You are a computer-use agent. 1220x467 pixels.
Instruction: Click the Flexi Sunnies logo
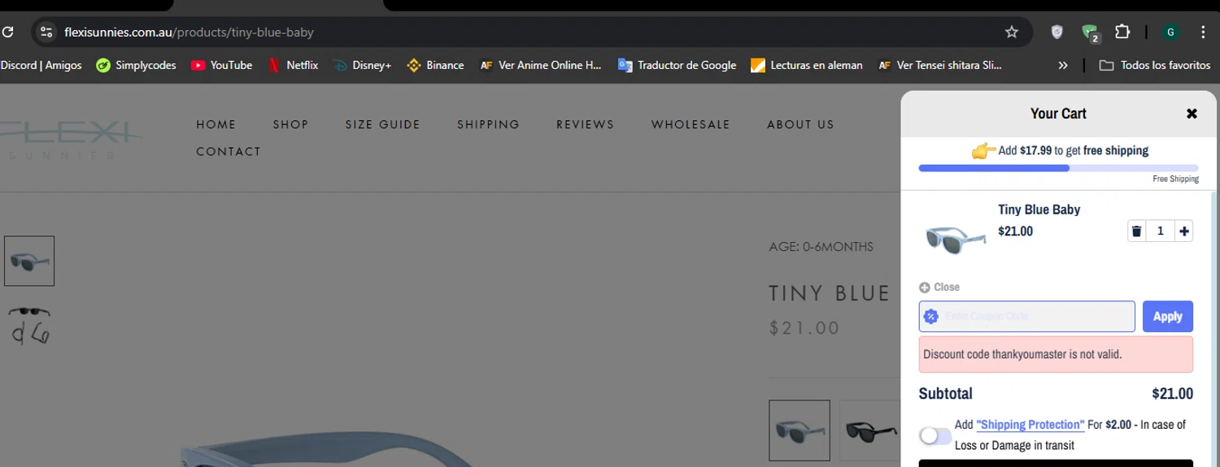pyautogui.click(x=72, y=140)
